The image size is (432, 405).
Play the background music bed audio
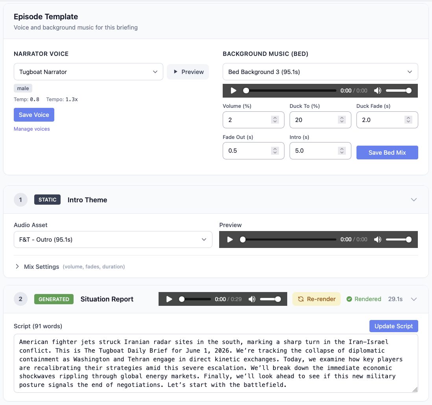233,91
